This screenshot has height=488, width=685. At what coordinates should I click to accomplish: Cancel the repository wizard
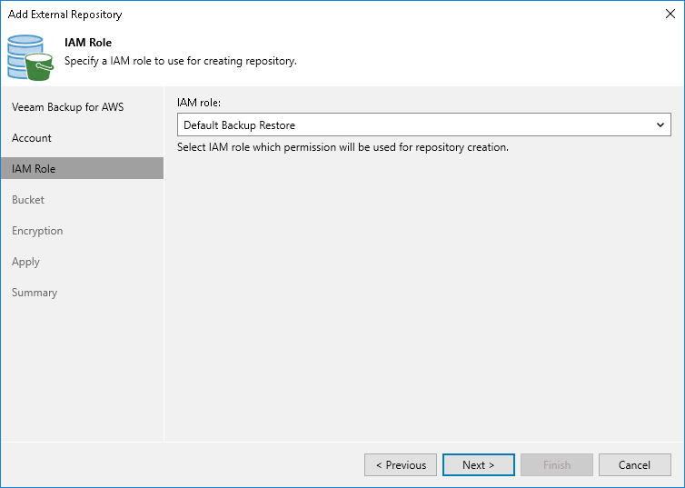click(634, 465)
